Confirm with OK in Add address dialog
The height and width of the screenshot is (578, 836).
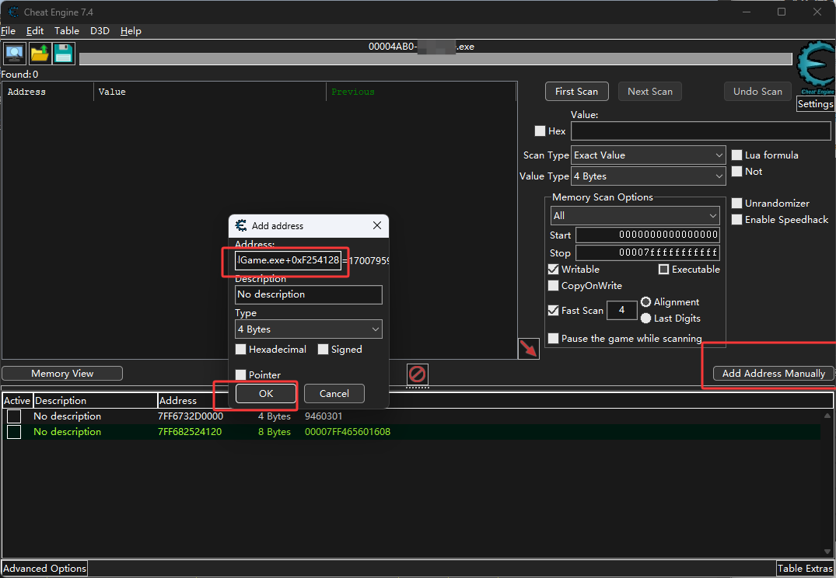[266, 394]
